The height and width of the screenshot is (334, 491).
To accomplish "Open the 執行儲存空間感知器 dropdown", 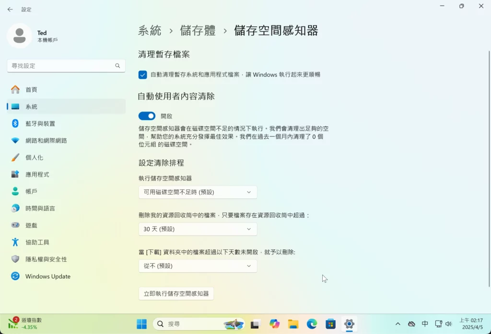I will coord(198,192).
